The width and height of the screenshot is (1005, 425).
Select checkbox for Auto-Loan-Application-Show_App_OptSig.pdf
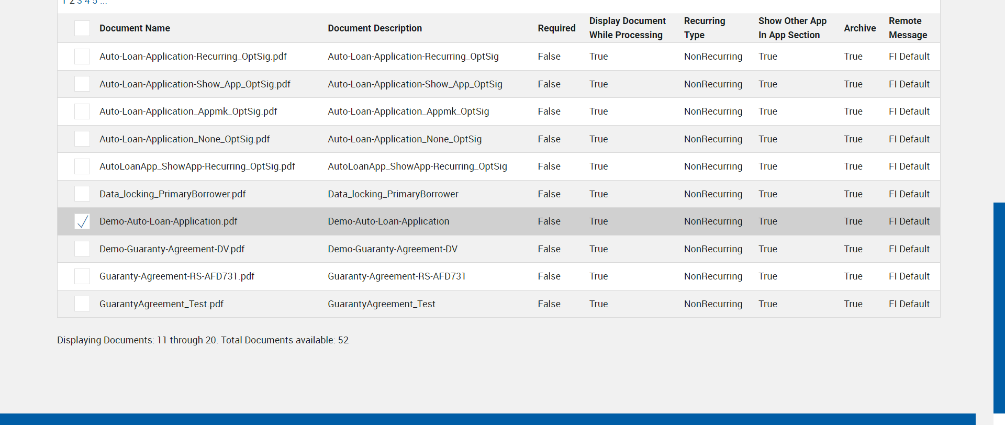tap(82, 84)
